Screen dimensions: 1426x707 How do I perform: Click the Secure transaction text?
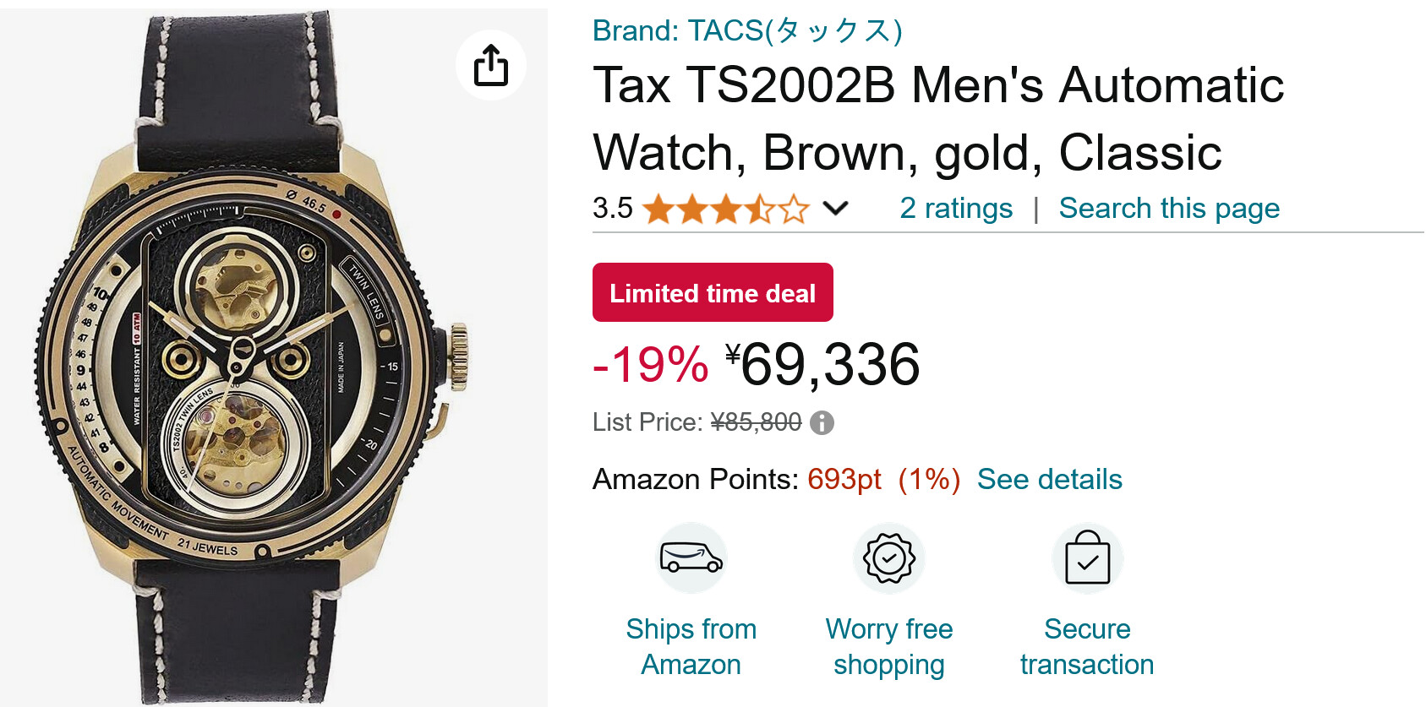tap(1087, 646)
